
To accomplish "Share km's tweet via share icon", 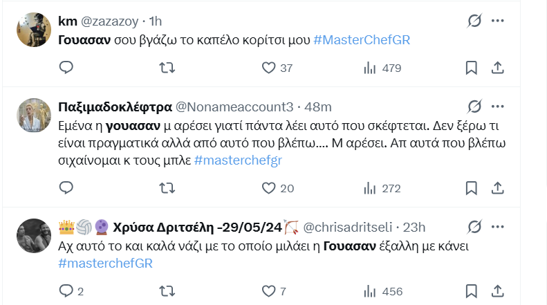I will point(497,68).
